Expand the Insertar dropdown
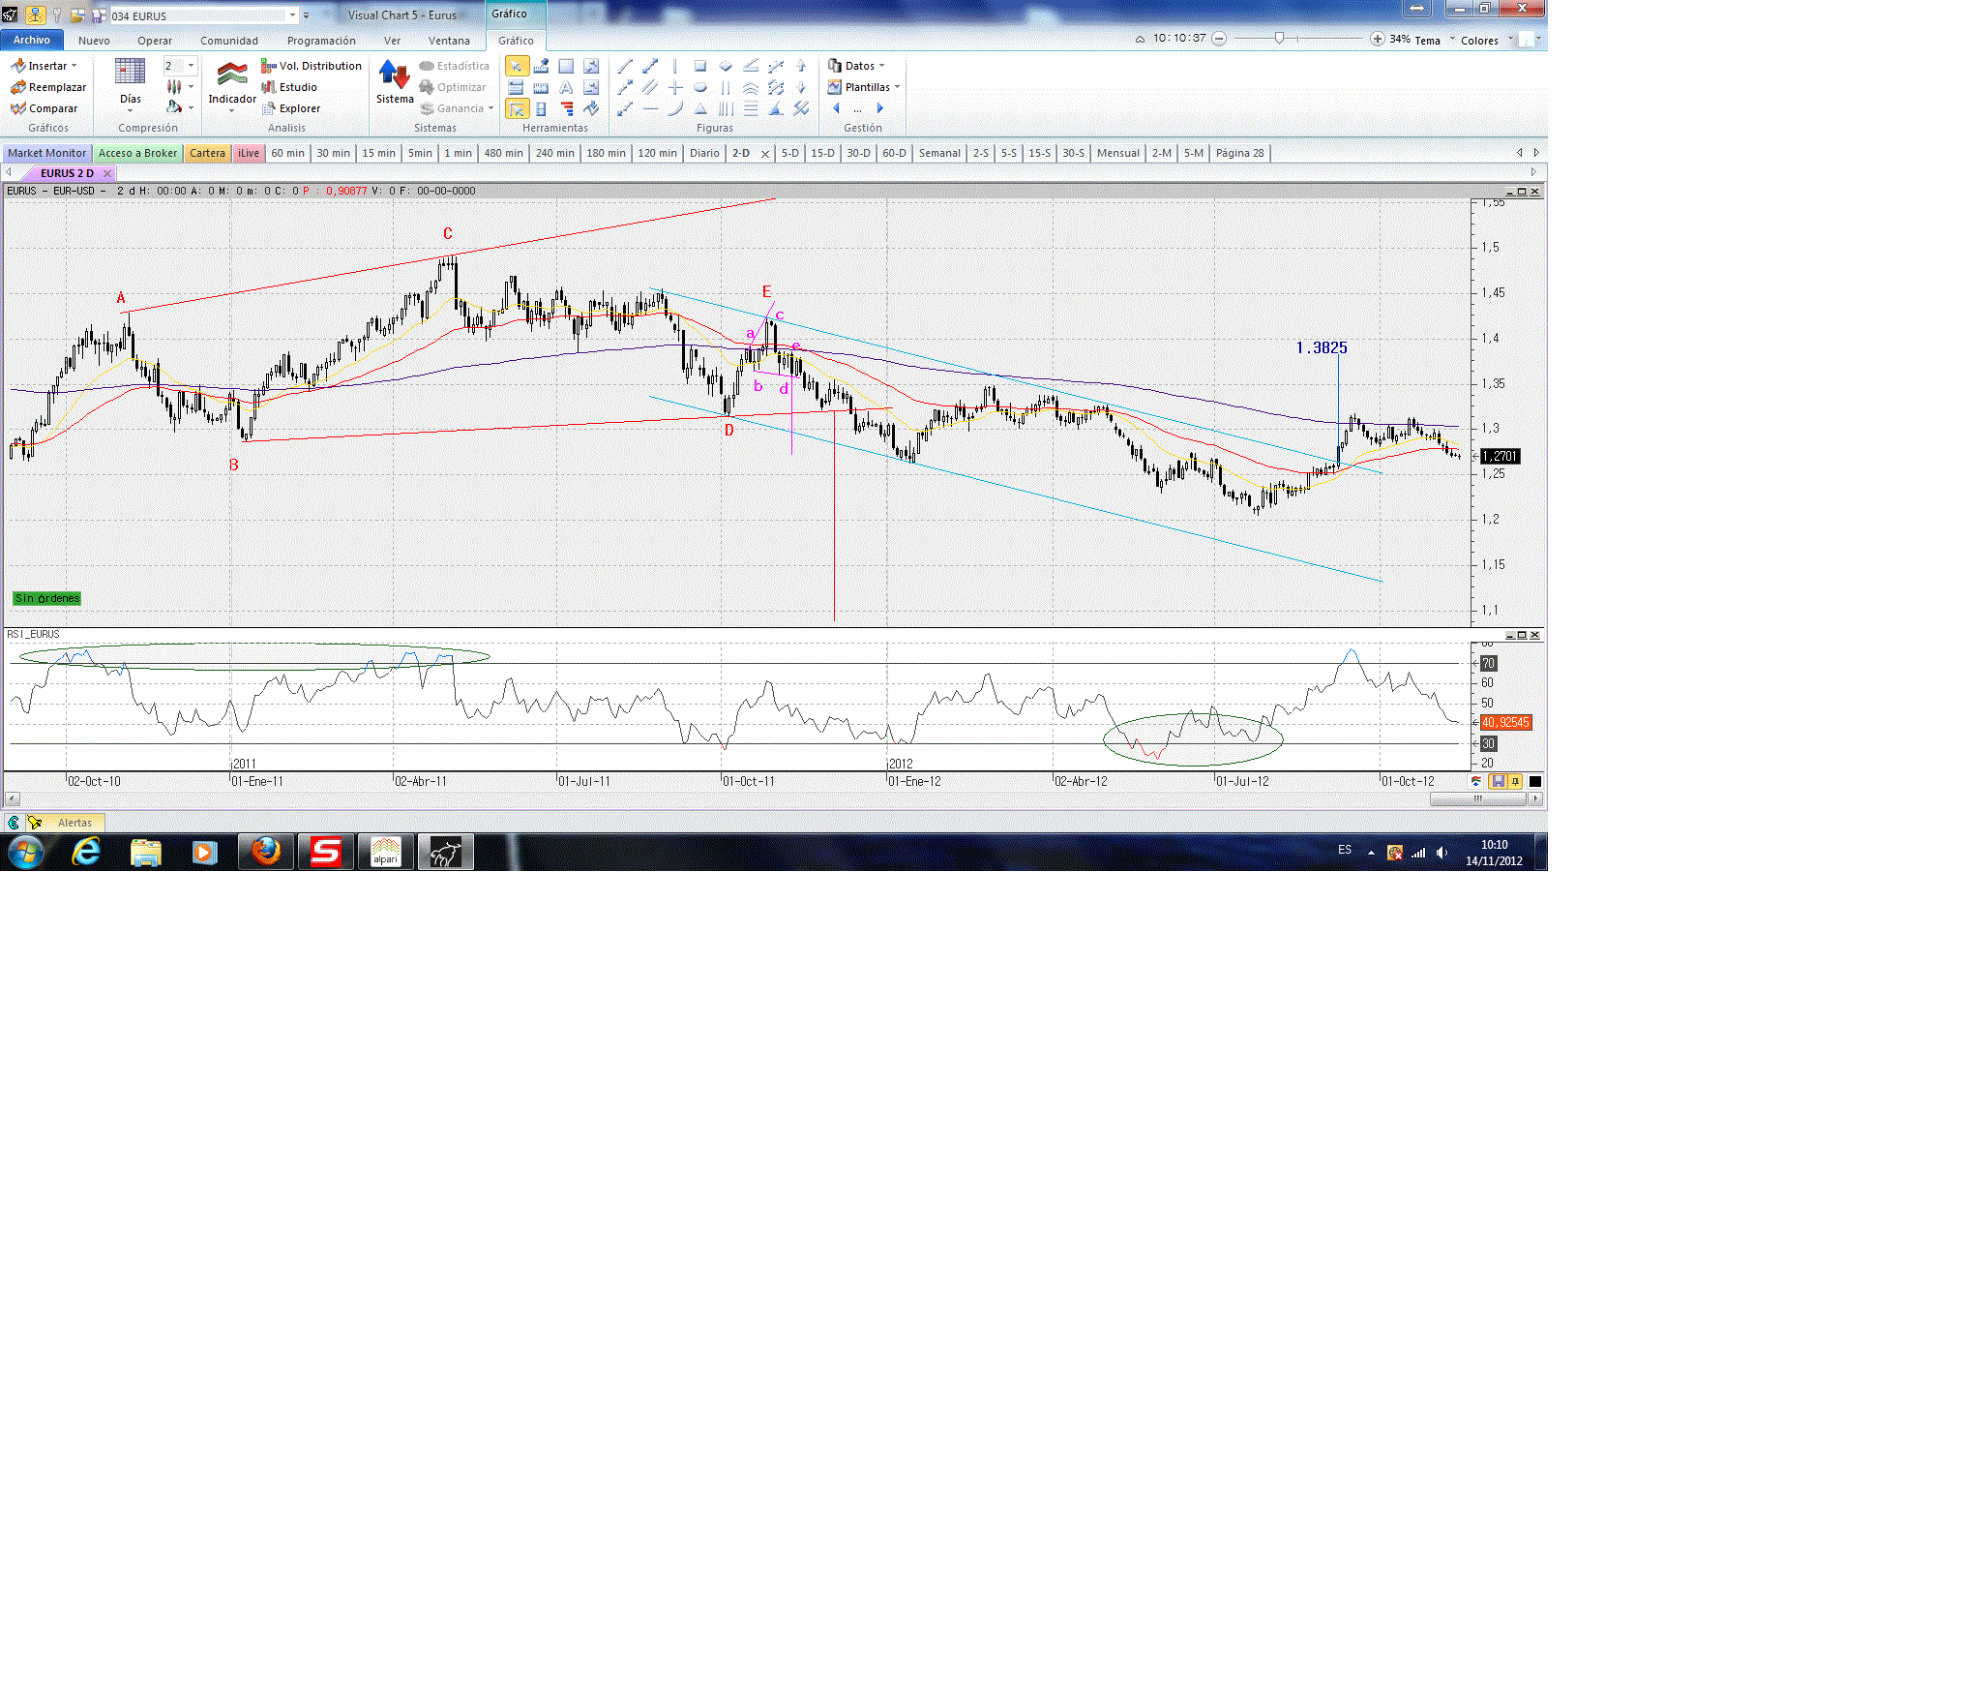 pyautogui.click(x=48, y=66)
